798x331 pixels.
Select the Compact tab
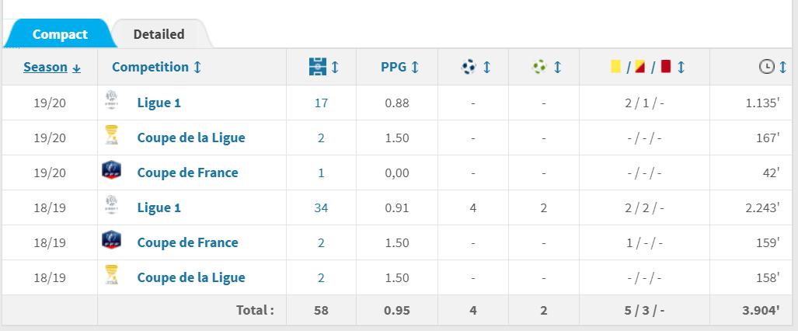[60, 35]
